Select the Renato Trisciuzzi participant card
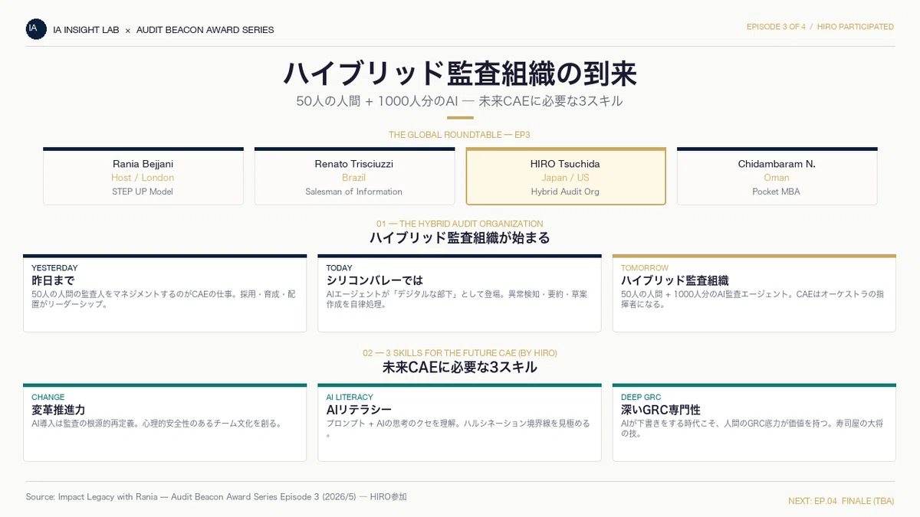The image size is (920, 517). click(x=354, y=176)
